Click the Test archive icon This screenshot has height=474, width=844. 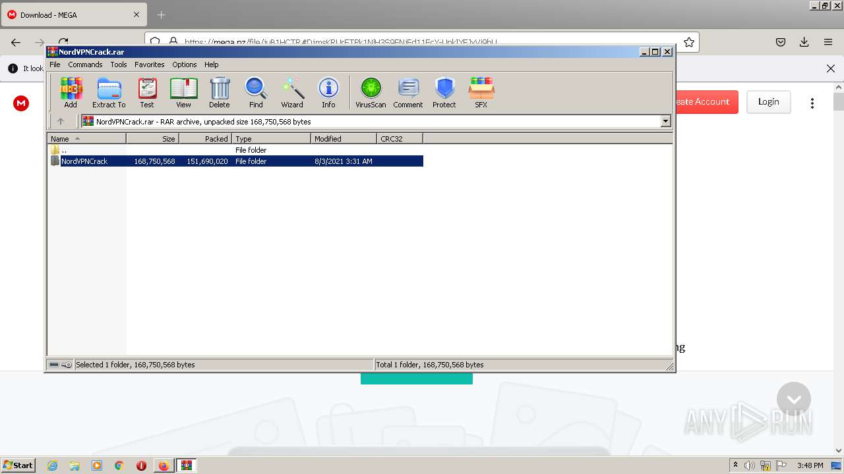pyautogui.click(x=147, y=92)
